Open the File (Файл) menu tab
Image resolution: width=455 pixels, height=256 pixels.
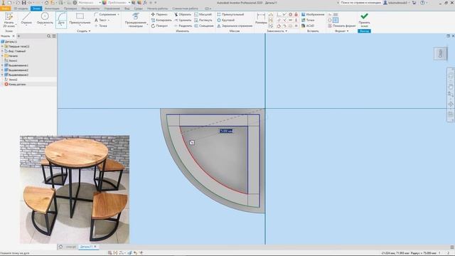click(6, 9)
